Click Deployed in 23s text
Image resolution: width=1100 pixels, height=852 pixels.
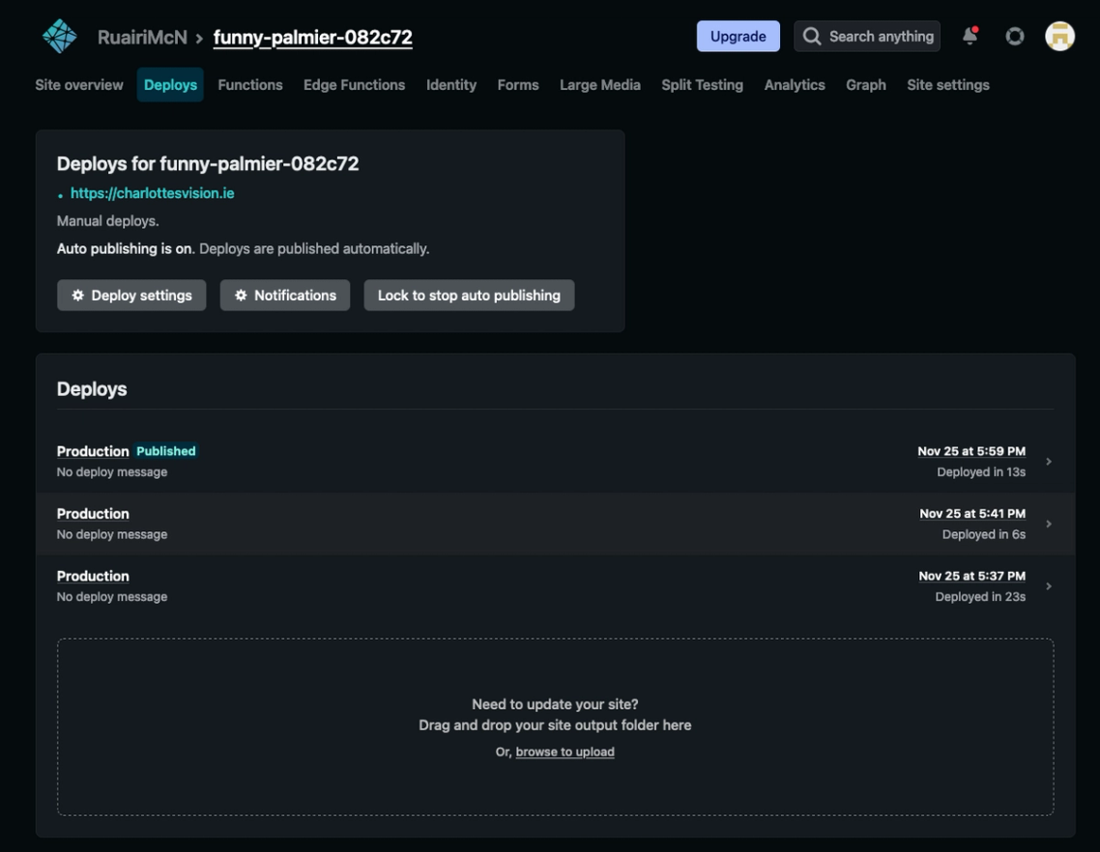[x=980, y=597]
